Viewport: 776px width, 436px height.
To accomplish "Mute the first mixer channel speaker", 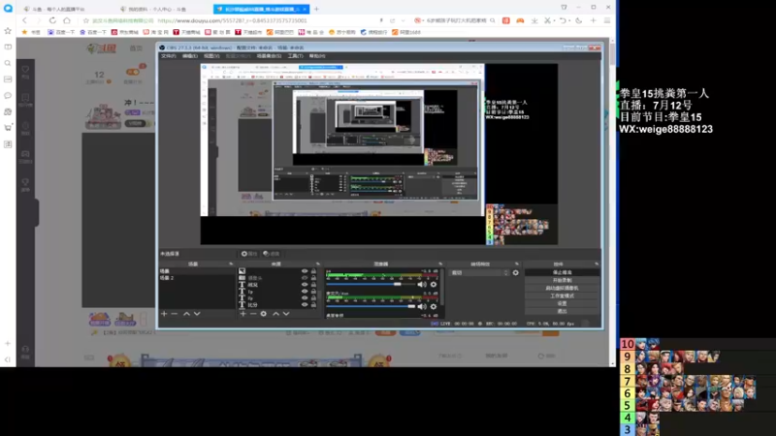I will pyautogui.click(x=422, y=284).
